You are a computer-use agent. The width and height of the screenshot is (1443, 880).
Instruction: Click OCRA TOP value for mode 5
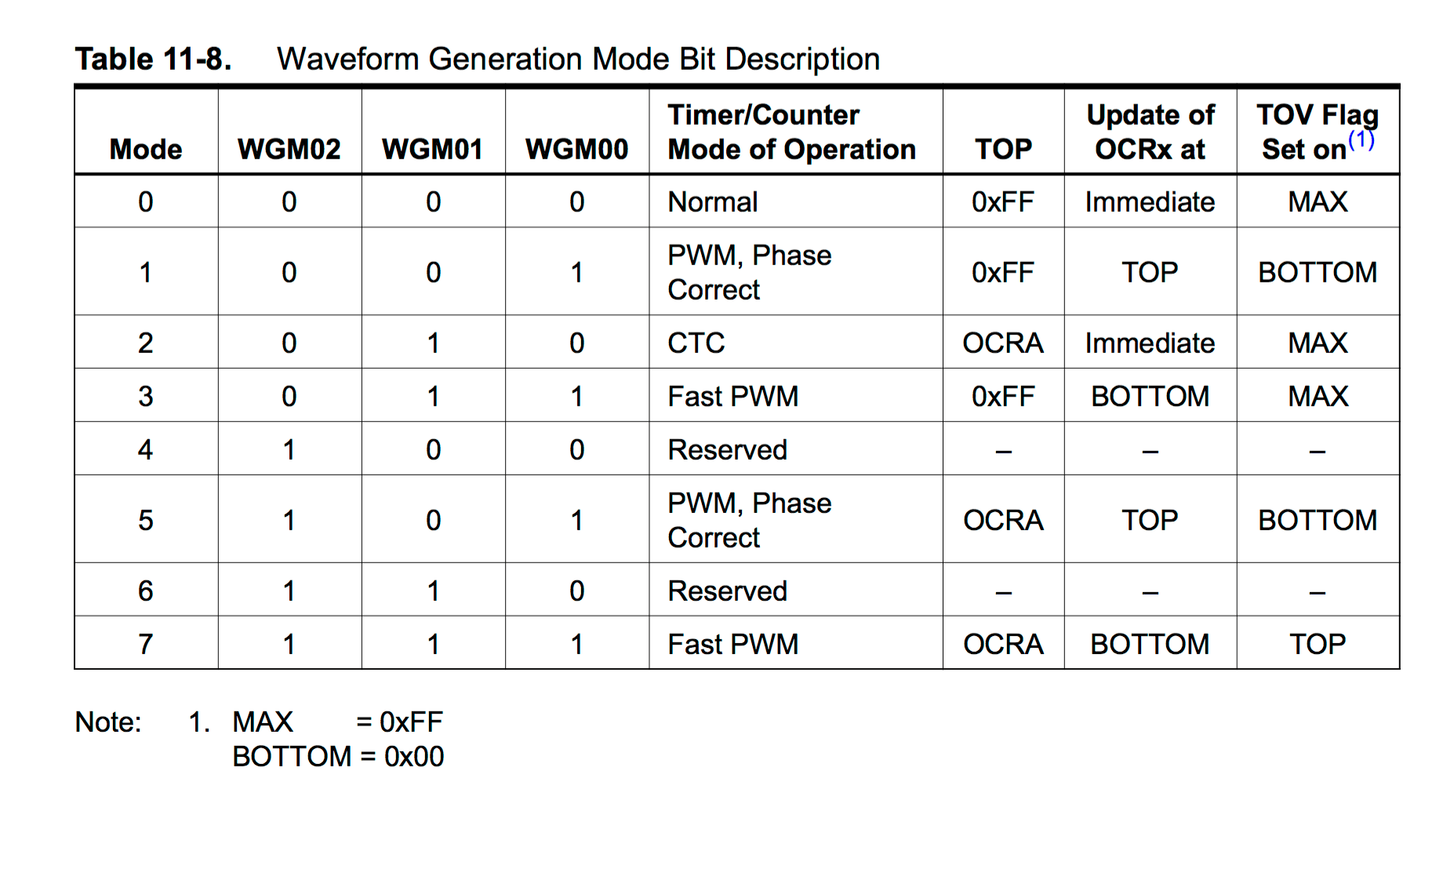(1003, 520)
